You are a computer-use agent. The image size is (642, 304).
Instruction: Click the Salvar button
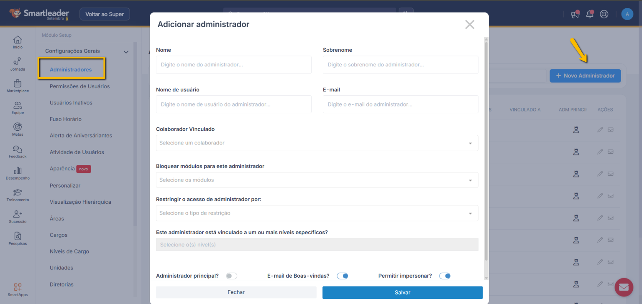point(402,292)
